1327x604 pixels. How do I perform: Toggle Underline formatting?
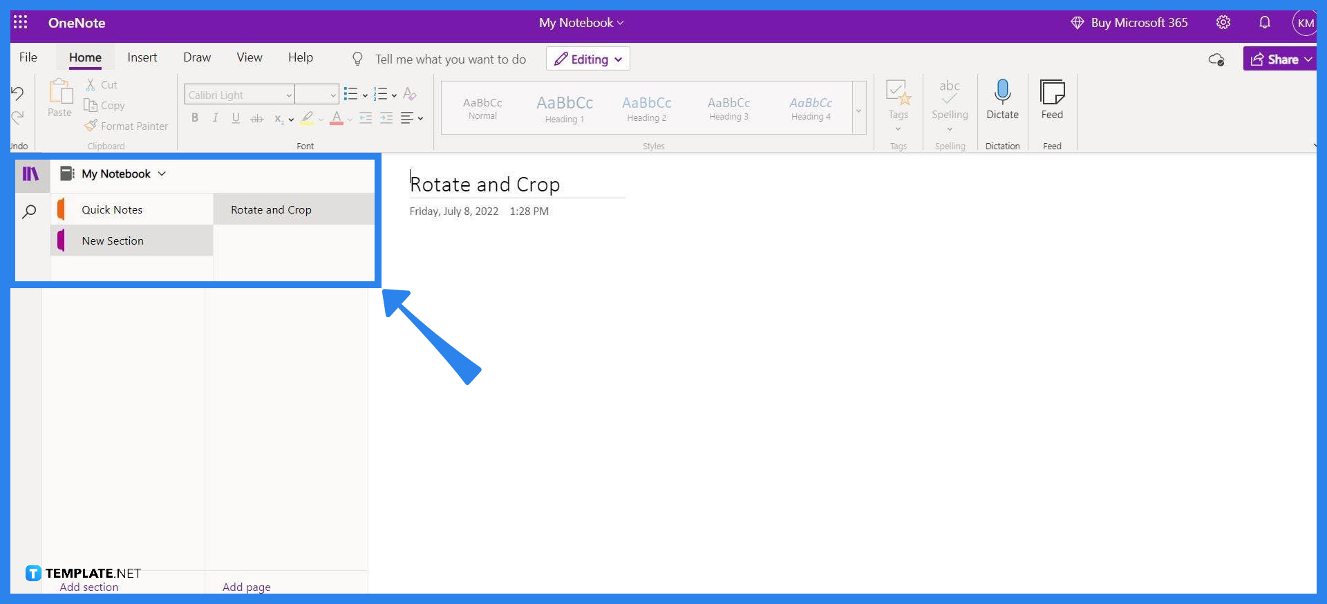click(x=236, y=118)
